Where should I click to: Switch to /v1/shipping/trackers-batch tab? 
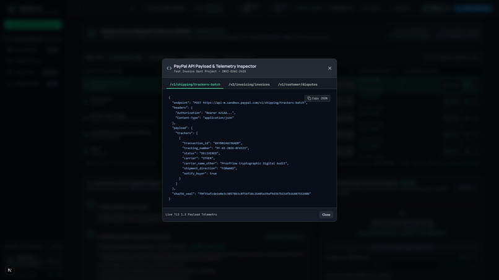(195, 85)
